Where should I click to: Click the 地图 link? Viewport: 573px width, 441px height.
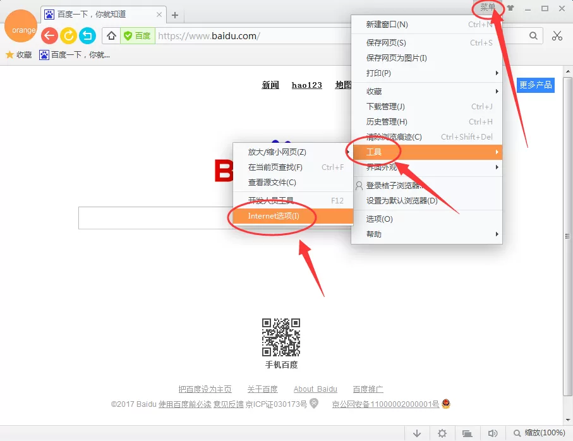click(343, 85)
